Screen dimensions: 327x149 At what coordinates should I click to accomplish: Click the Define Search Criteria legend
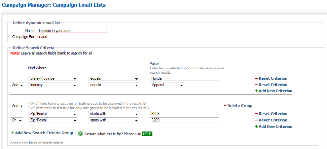(x=33, y=48)
